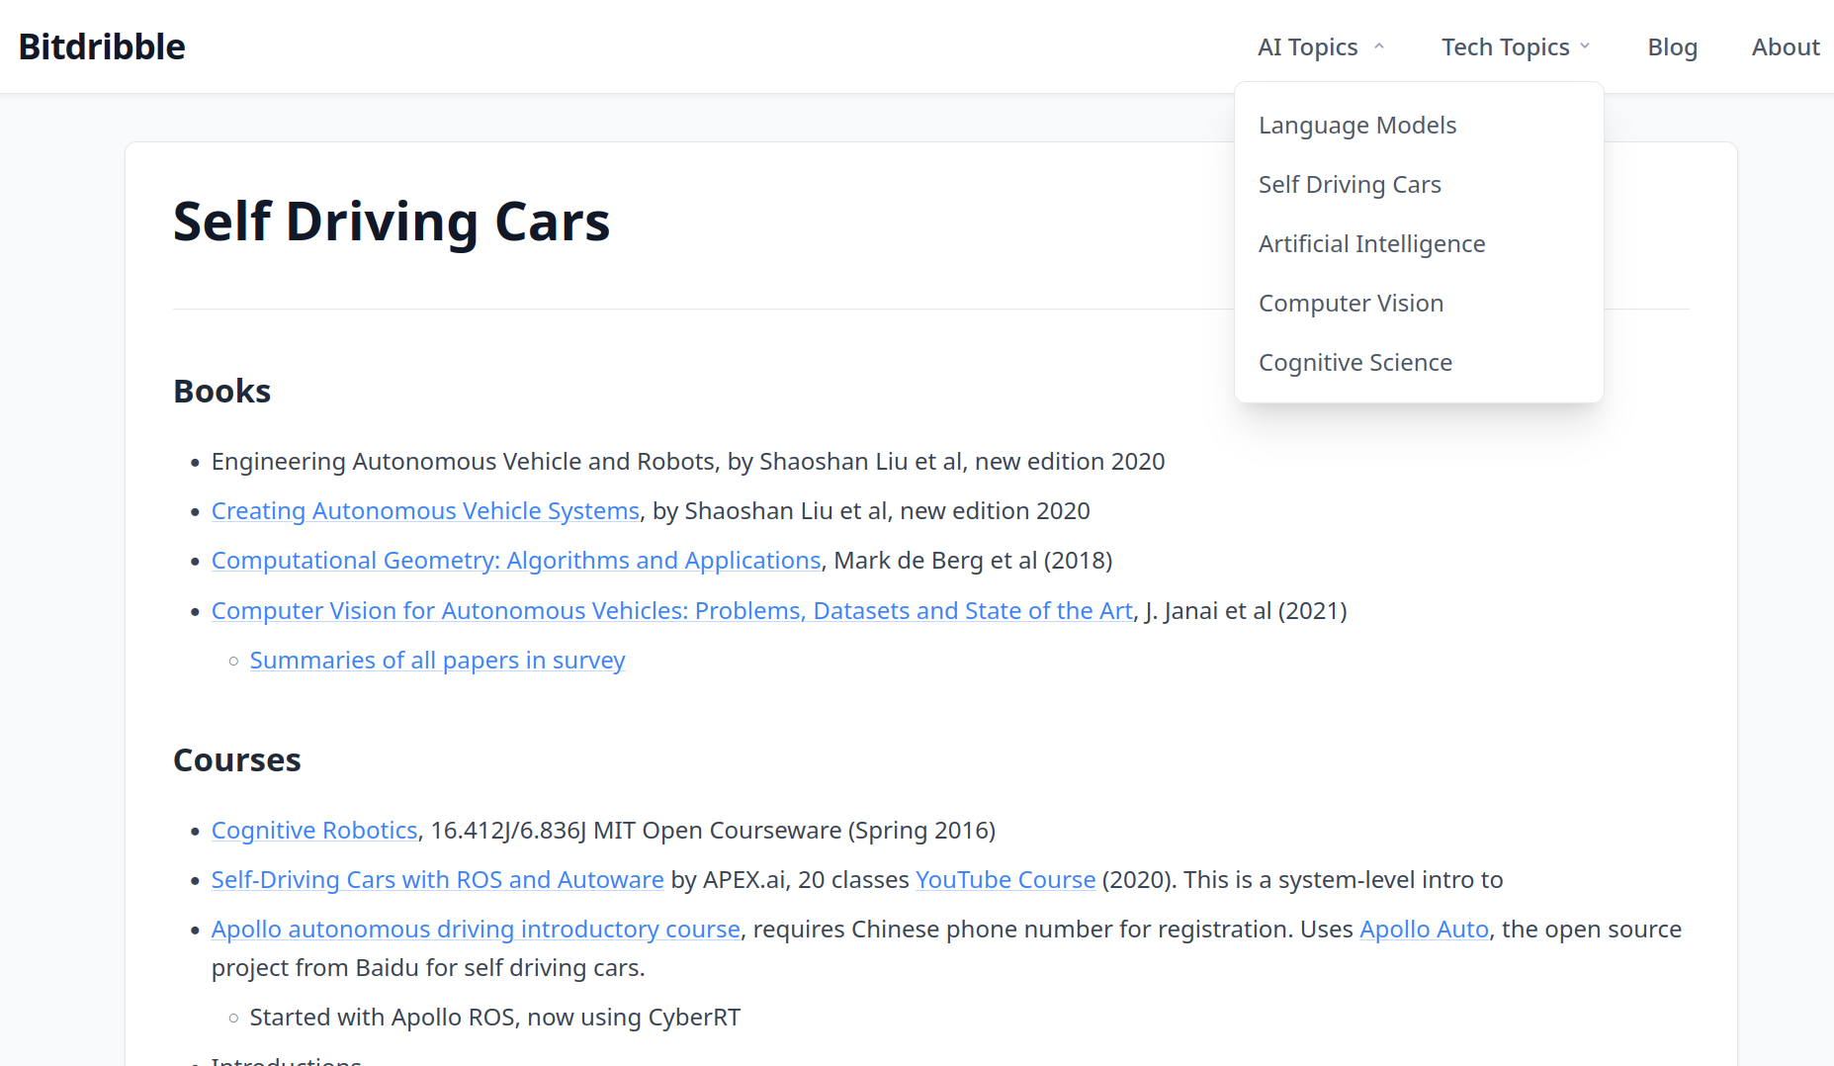Click the Apollo Auto link

click(1424, 930)
